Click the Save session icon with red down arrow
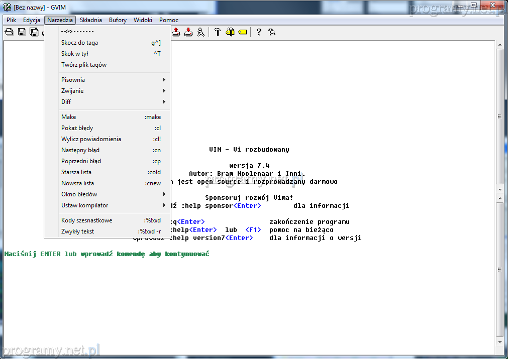Image resolution: width=508 pixels, height=359 pixels. [188, 32]
